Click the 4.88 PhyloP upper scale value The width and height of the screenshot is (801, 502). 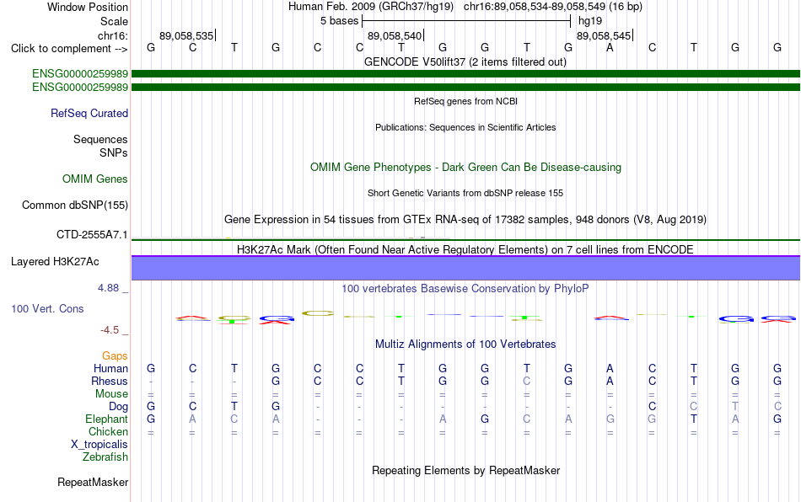pos(108,288)
